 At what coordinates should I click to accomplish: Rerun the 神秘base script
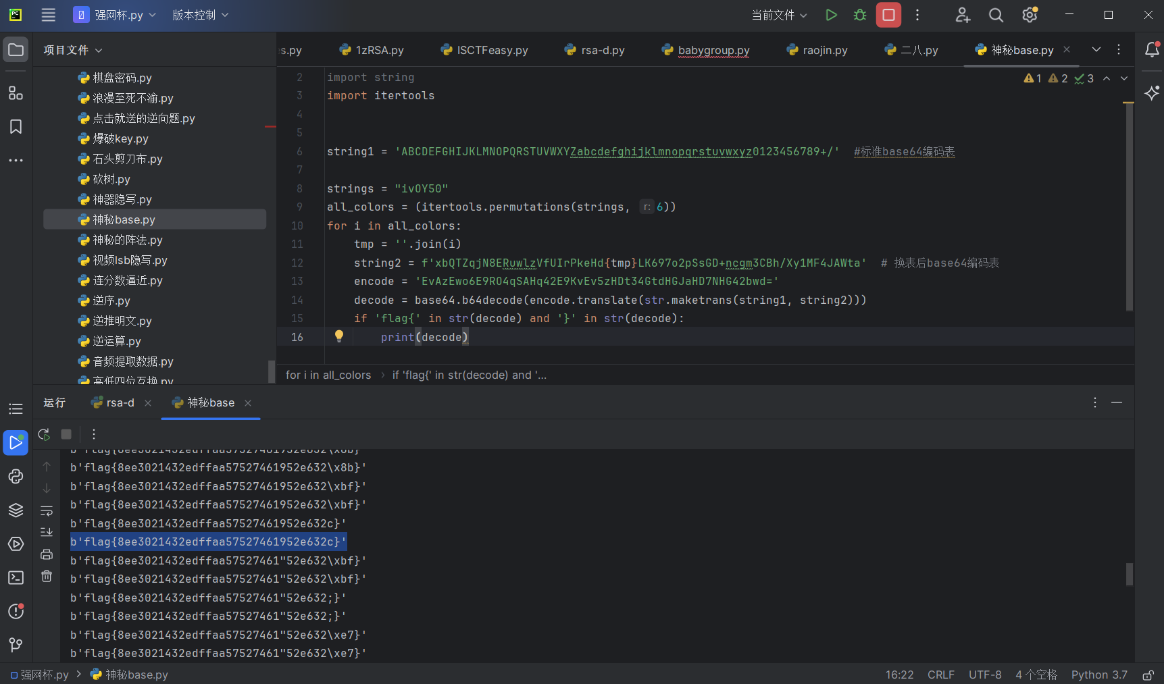tap(44, 434)
